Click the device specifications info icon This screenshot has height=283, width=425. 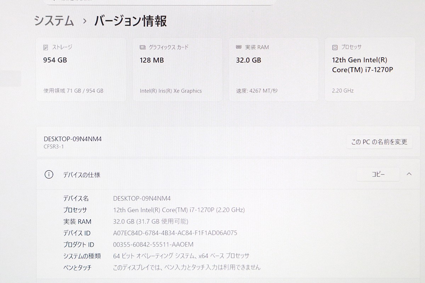point(49,174)
